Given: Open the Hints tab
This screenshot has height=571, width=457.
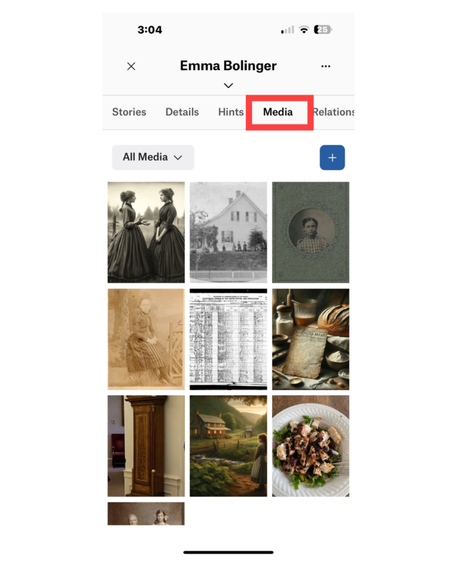Looking at the screenshot, I should pos(231,112).
